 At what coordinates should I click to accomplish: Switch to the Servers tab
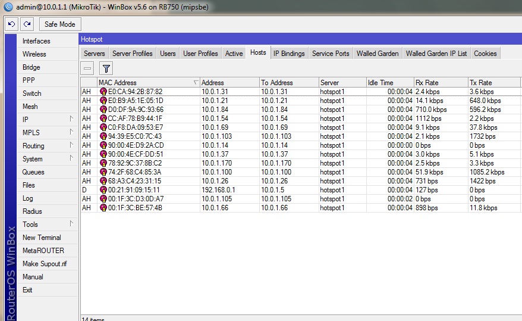pos(94,54)
